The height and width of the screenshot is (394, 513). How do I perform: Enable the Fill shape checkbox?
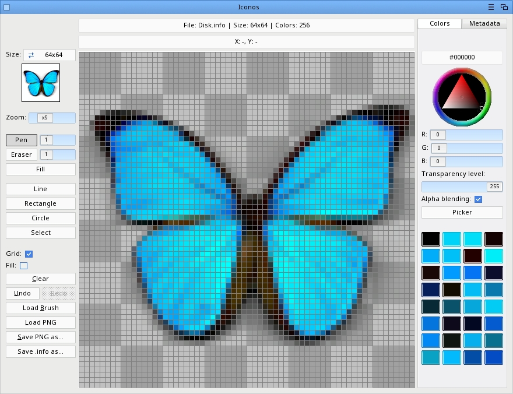tap(24, 266)
